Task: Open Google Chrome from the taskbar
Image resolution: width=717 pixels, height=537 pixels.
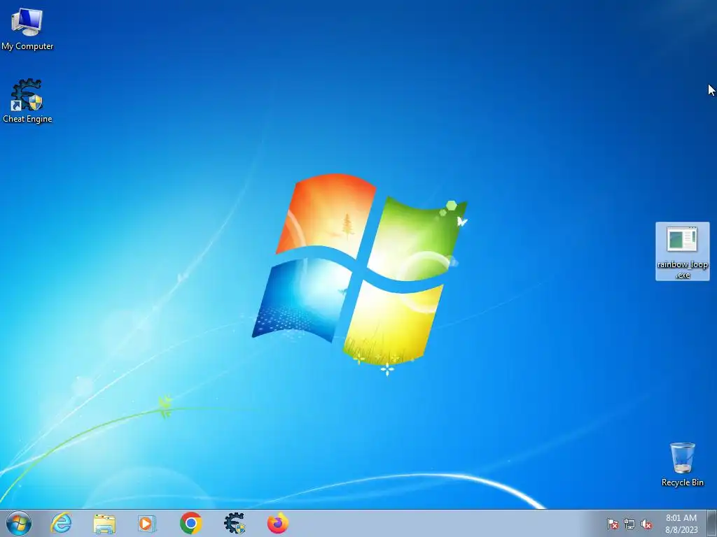Action: click(x=190, y=523)
